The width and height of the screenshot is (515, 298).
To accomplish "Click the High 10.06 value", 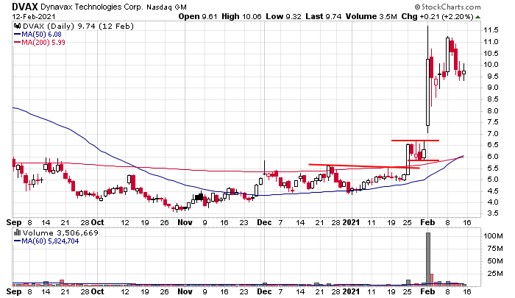I will [x=241, y=16].
